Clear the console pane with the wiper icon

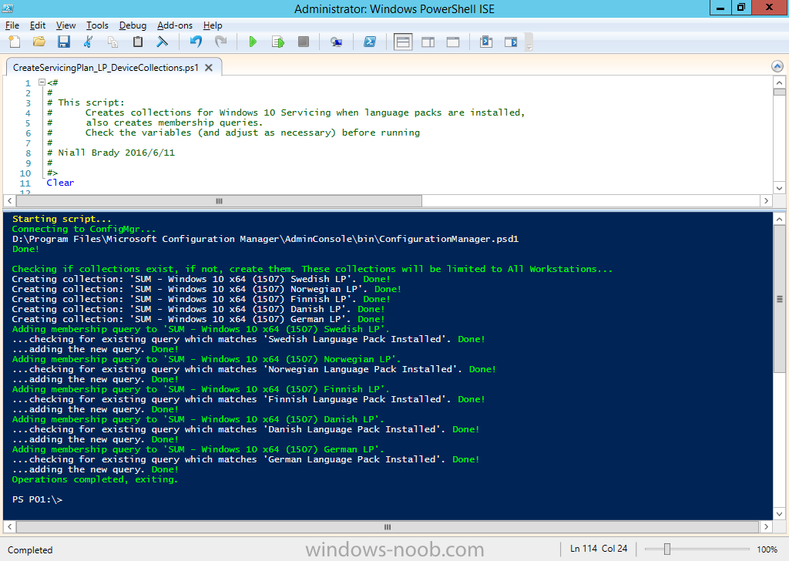click(163, 42)
